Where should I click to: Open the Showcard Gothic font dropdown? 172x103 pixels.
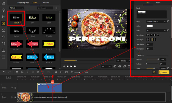[x=156, y=21]
